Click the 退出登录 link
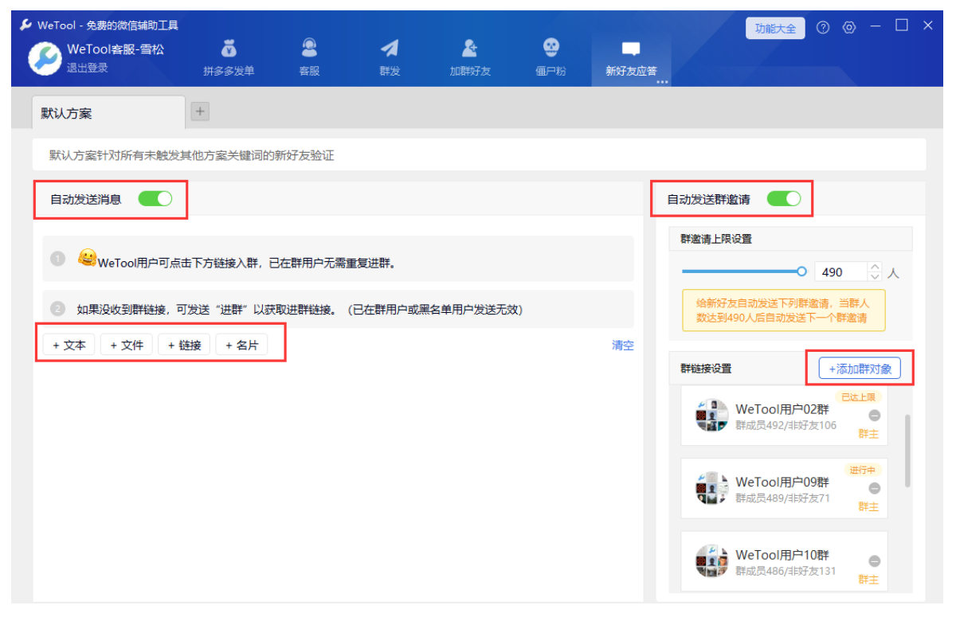956x621 pixels. point(87,68)
